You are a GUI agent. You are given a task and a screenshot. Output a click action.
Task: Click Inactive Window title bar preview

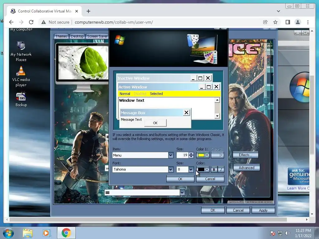(x=154, y=78)
